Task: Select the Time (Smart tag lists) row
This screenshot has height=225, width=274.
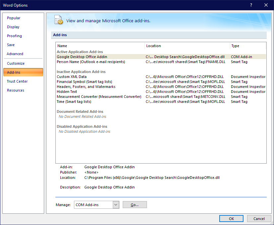Action: 161,102
